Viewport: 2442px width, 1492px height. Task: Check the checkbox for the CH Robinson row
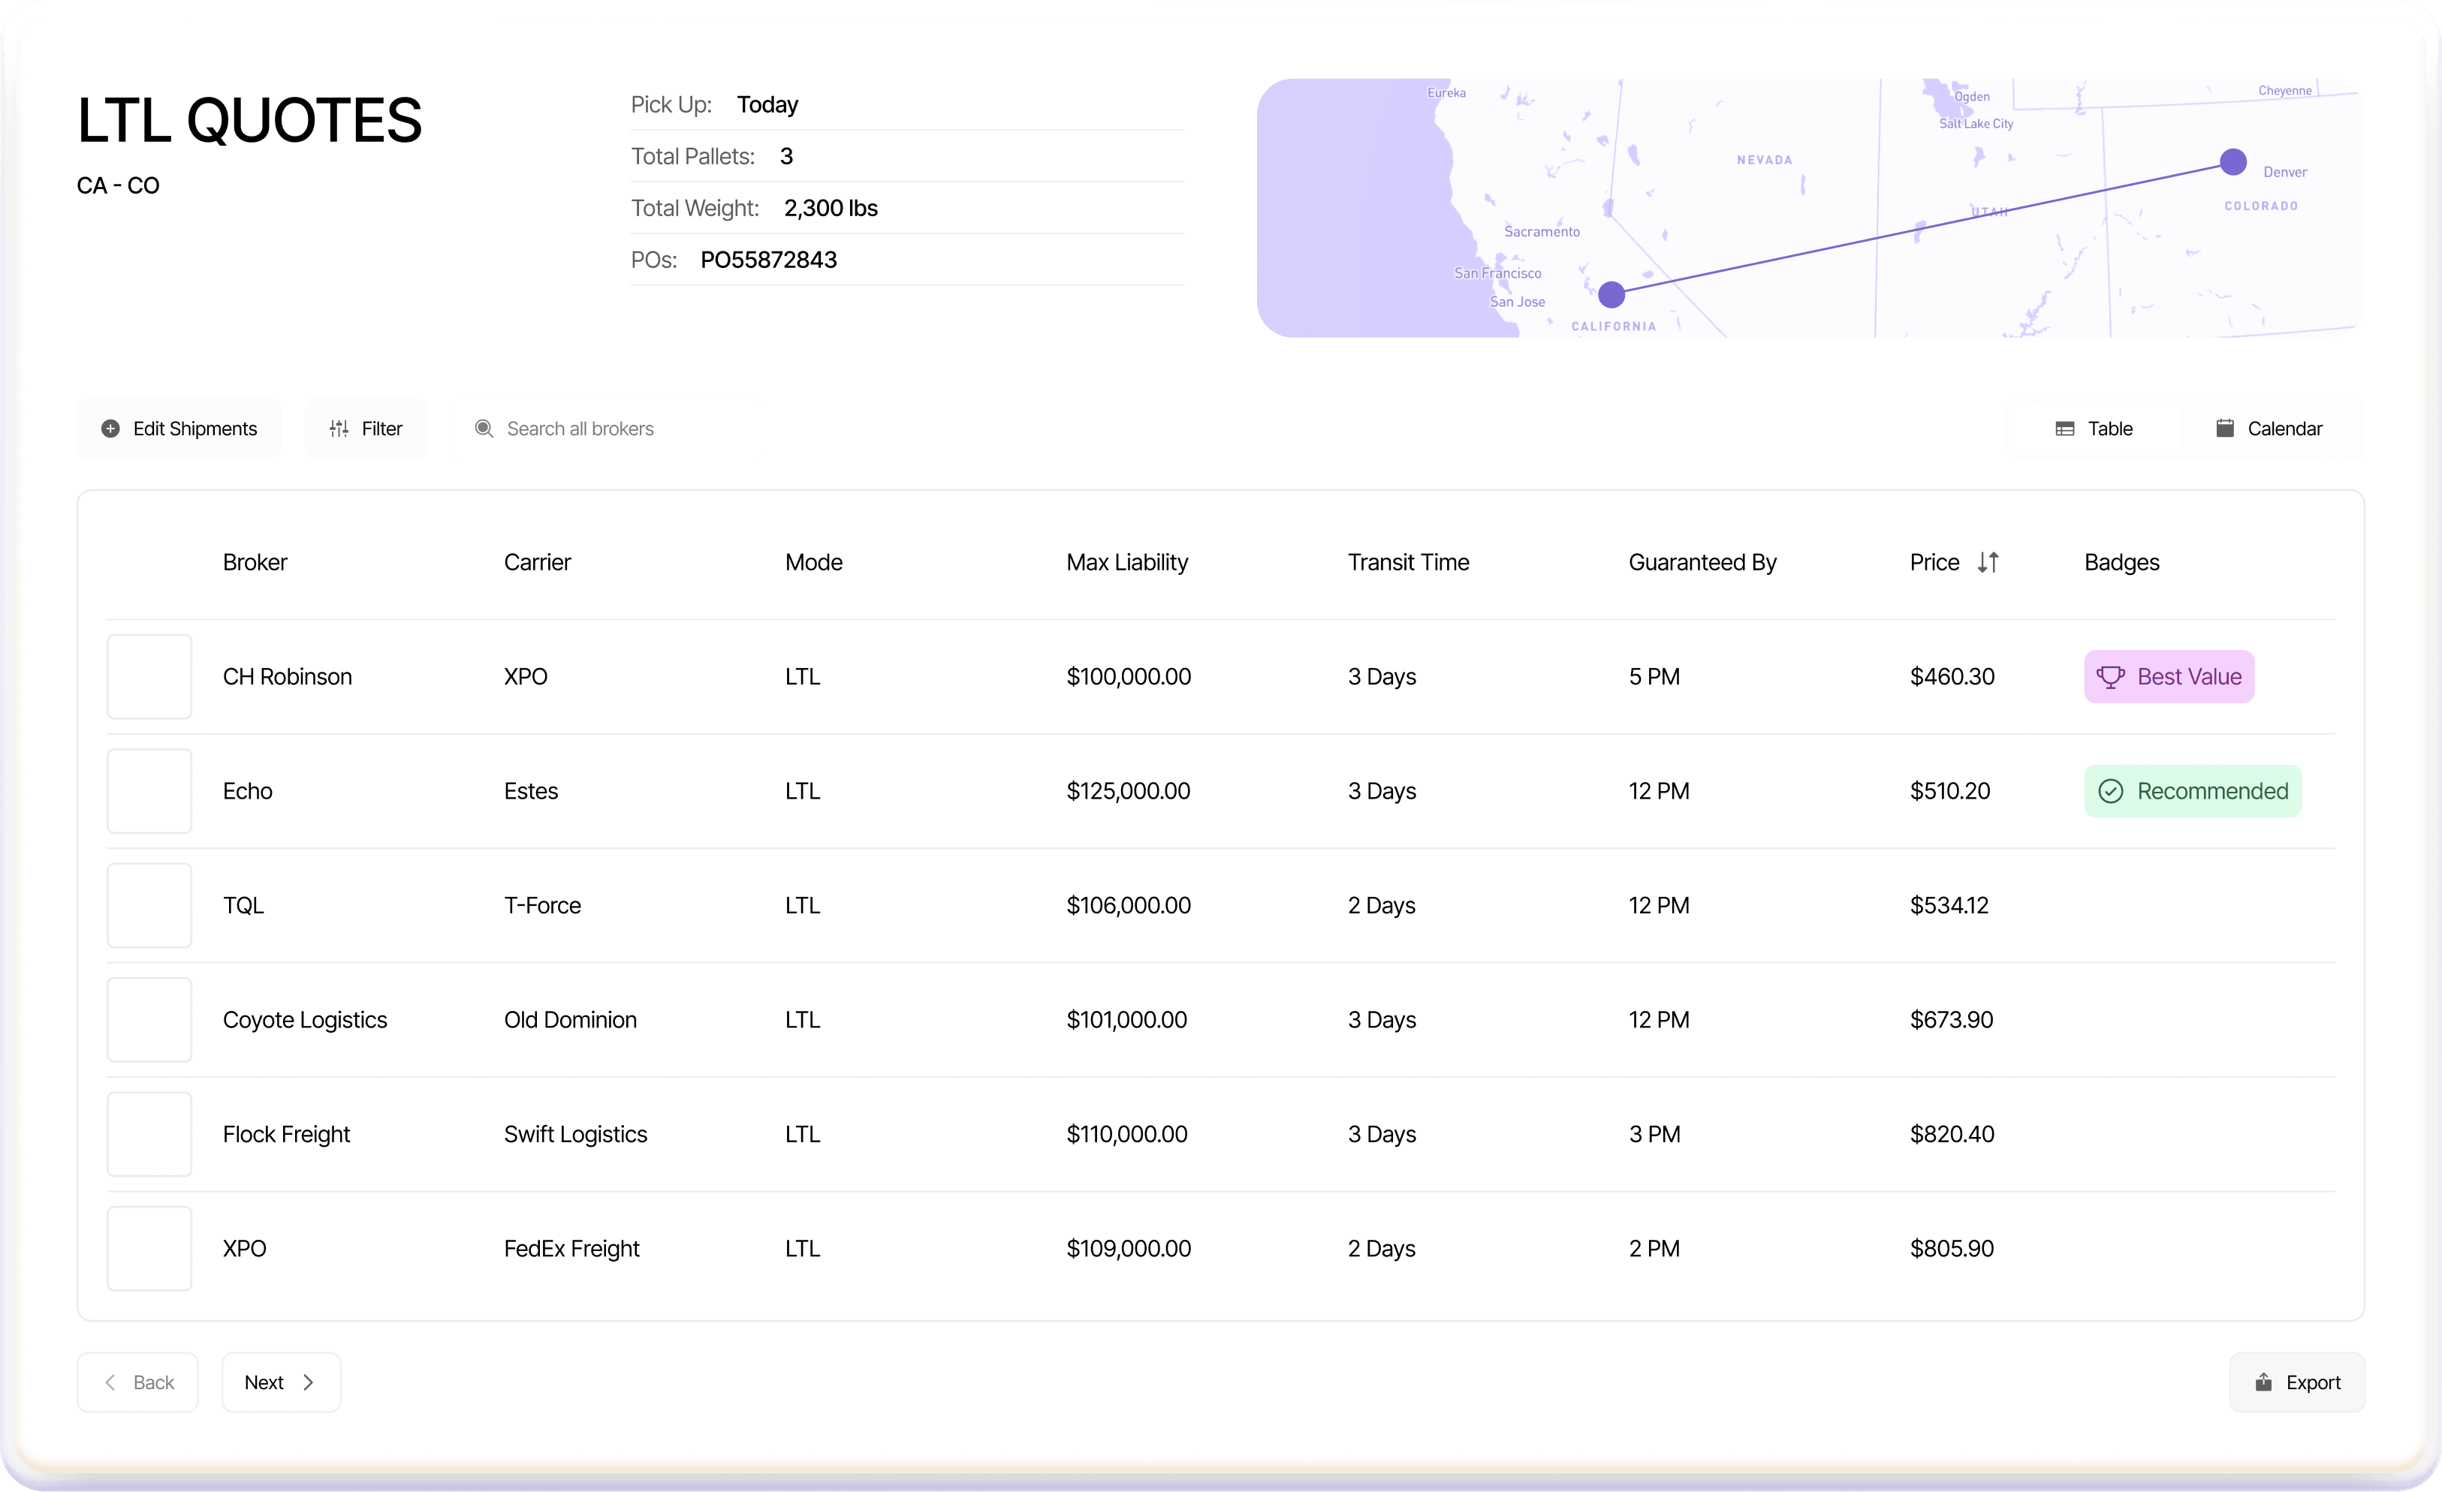pyautogui.click(x=149, y=677)
